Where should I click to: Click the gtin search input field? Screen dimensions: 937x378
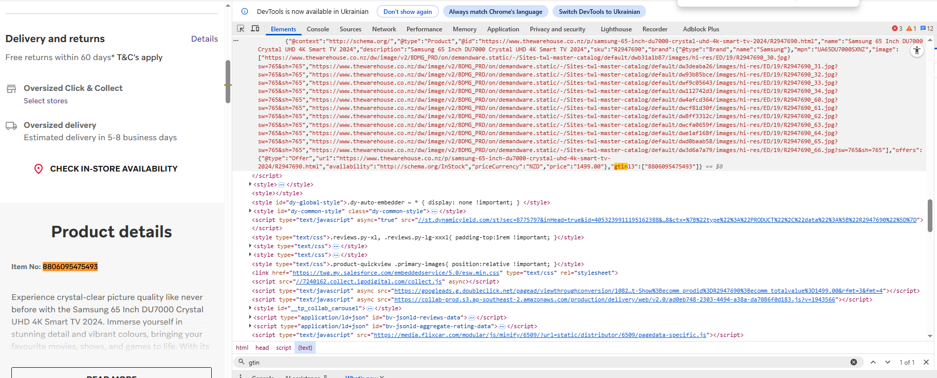point(547,362)
